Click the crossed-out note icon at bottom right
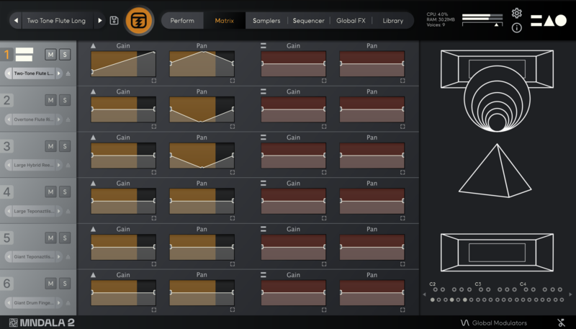This screenshot has width=576, height=329. click(x=560, y=323)
